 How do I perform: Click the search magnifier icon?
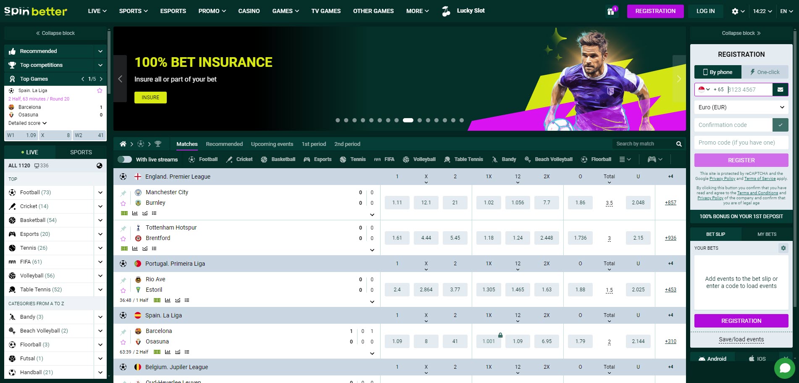pos(679,144)
